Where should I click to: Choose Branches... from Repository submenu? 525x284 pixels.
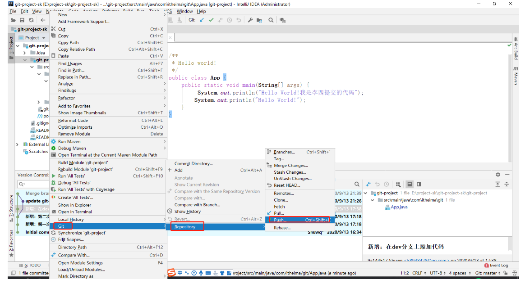[x=299, y=152]
